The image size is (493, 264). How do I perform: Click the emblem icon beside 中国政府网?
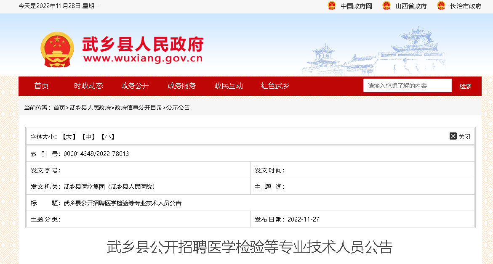[332, 5]
